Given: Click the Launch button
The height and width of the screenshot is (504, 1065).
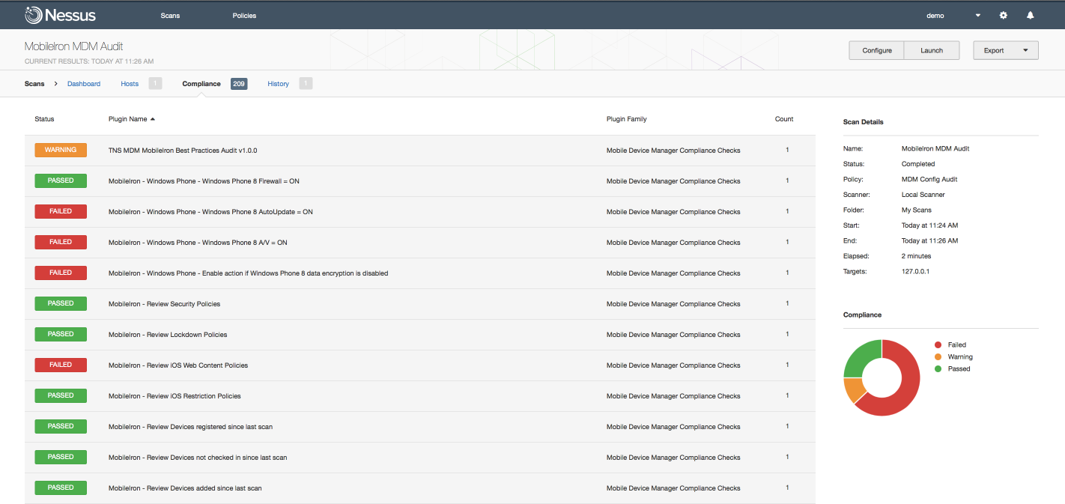Looking at the screenshot, I should click(932, 50).
